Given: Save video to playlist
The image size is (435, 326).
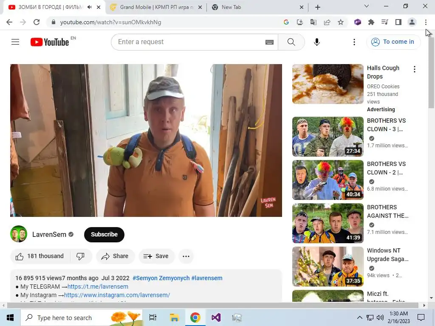Looking at the screenshot, I should point(156,256).
